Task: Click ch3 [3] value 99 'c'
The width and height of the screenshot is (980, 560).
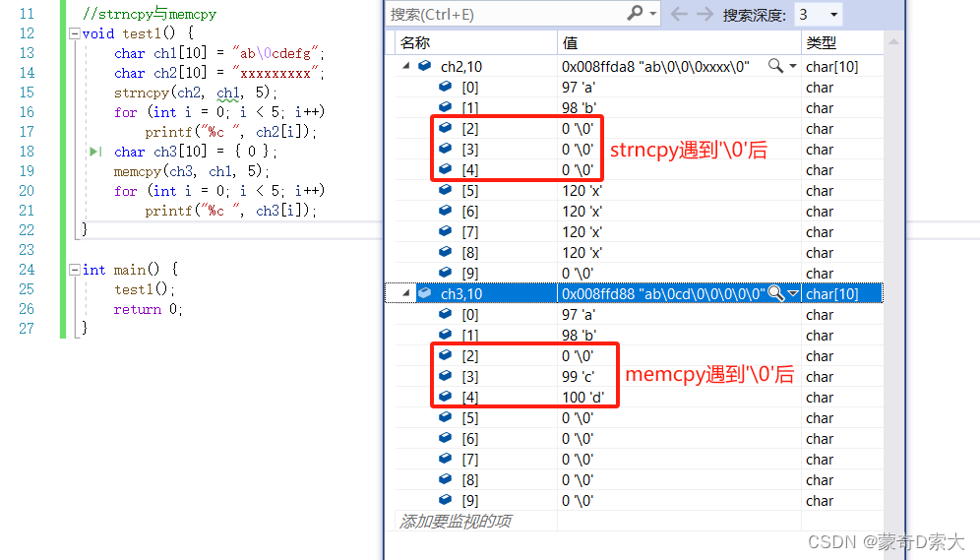Action: pyautogui.click(x=579, y=377)
